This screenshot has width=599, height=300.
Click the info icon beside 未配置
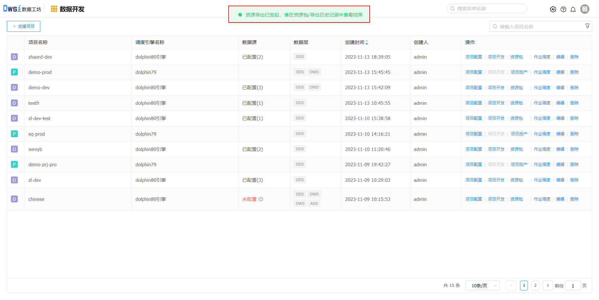261,199
